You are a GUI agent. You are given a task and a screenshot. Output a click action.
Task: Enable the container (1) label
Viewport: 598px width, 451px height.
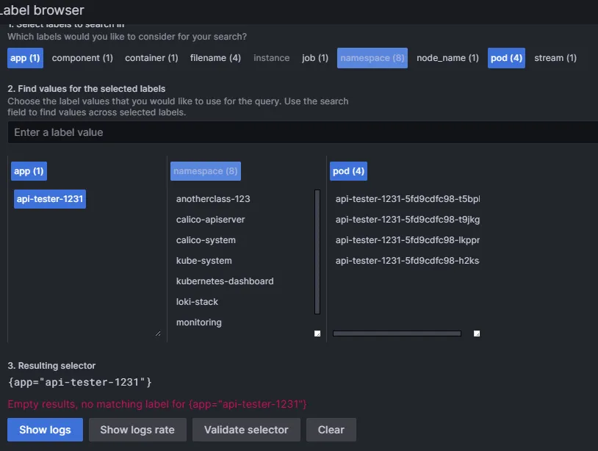151,58
